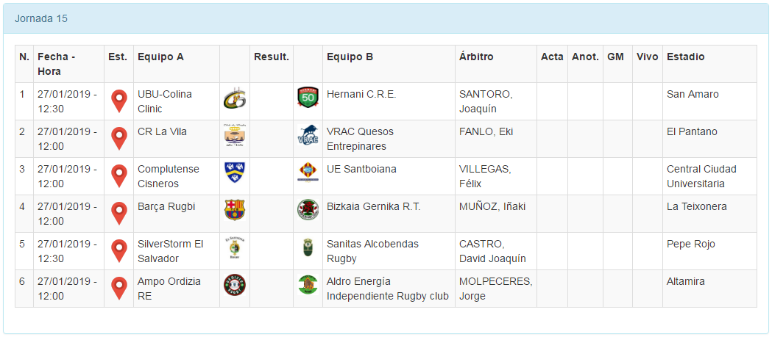Open the Jornada 15 panel heading
Screen dimensions: 772x337
(41, 18)
